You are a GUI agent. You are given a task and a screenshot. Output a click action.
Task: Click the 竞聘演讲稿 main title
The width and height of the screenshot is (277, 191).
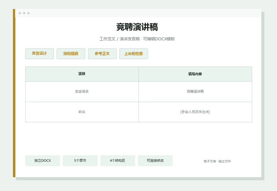coord(137,27)
